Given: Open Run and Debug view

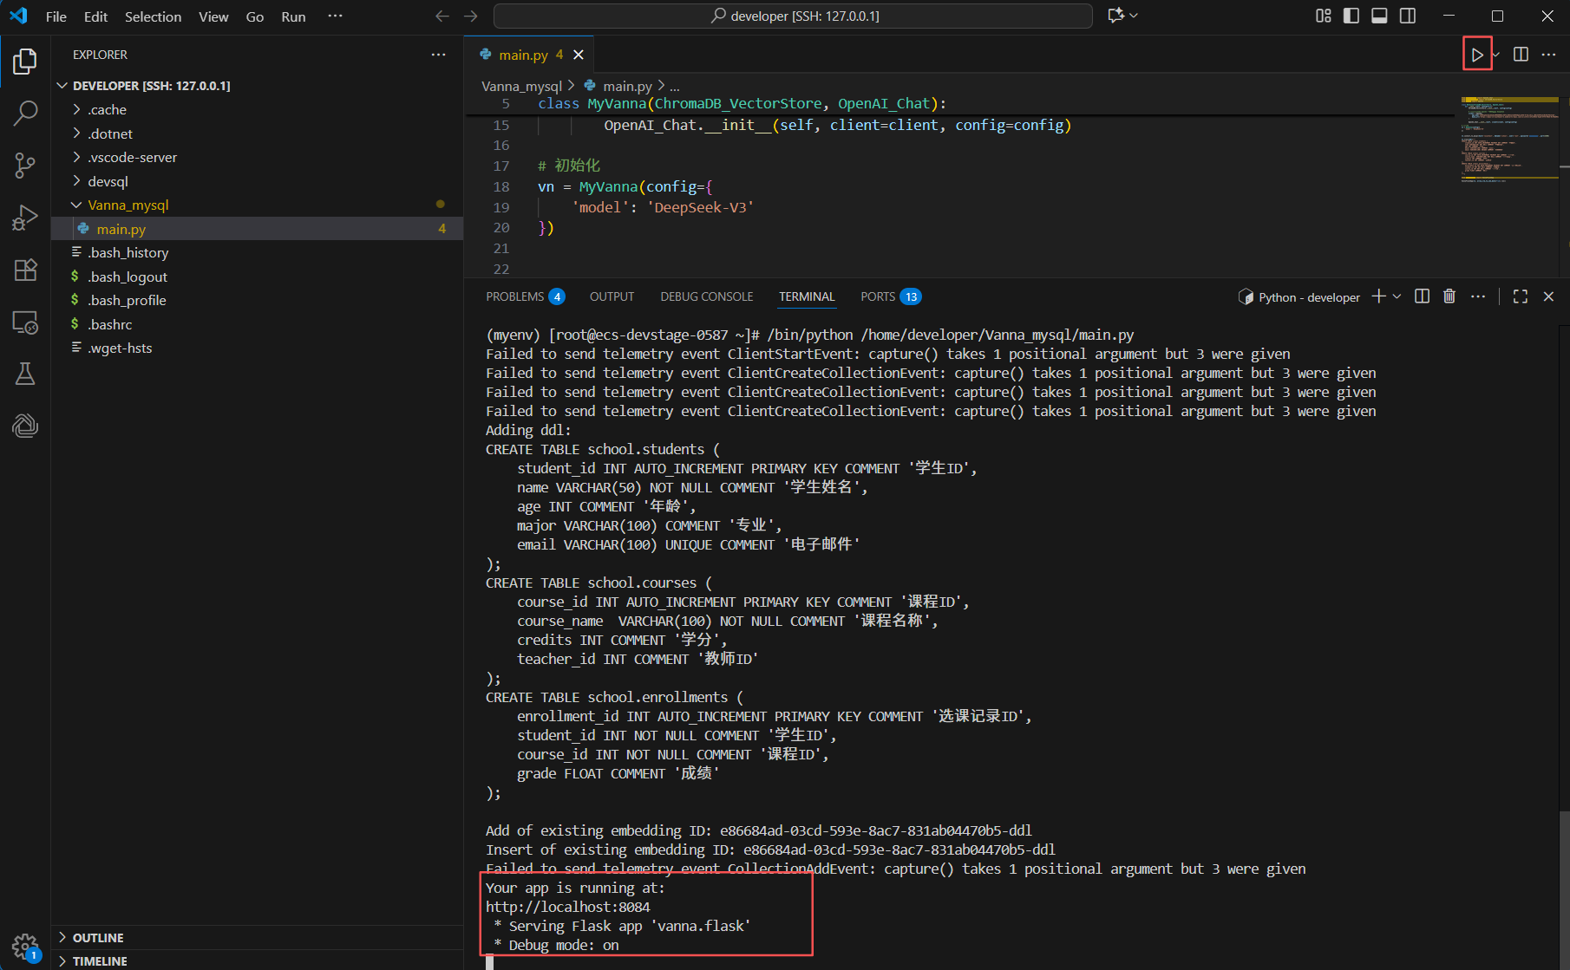Looking at the screenshot, I should coord(25,217).
